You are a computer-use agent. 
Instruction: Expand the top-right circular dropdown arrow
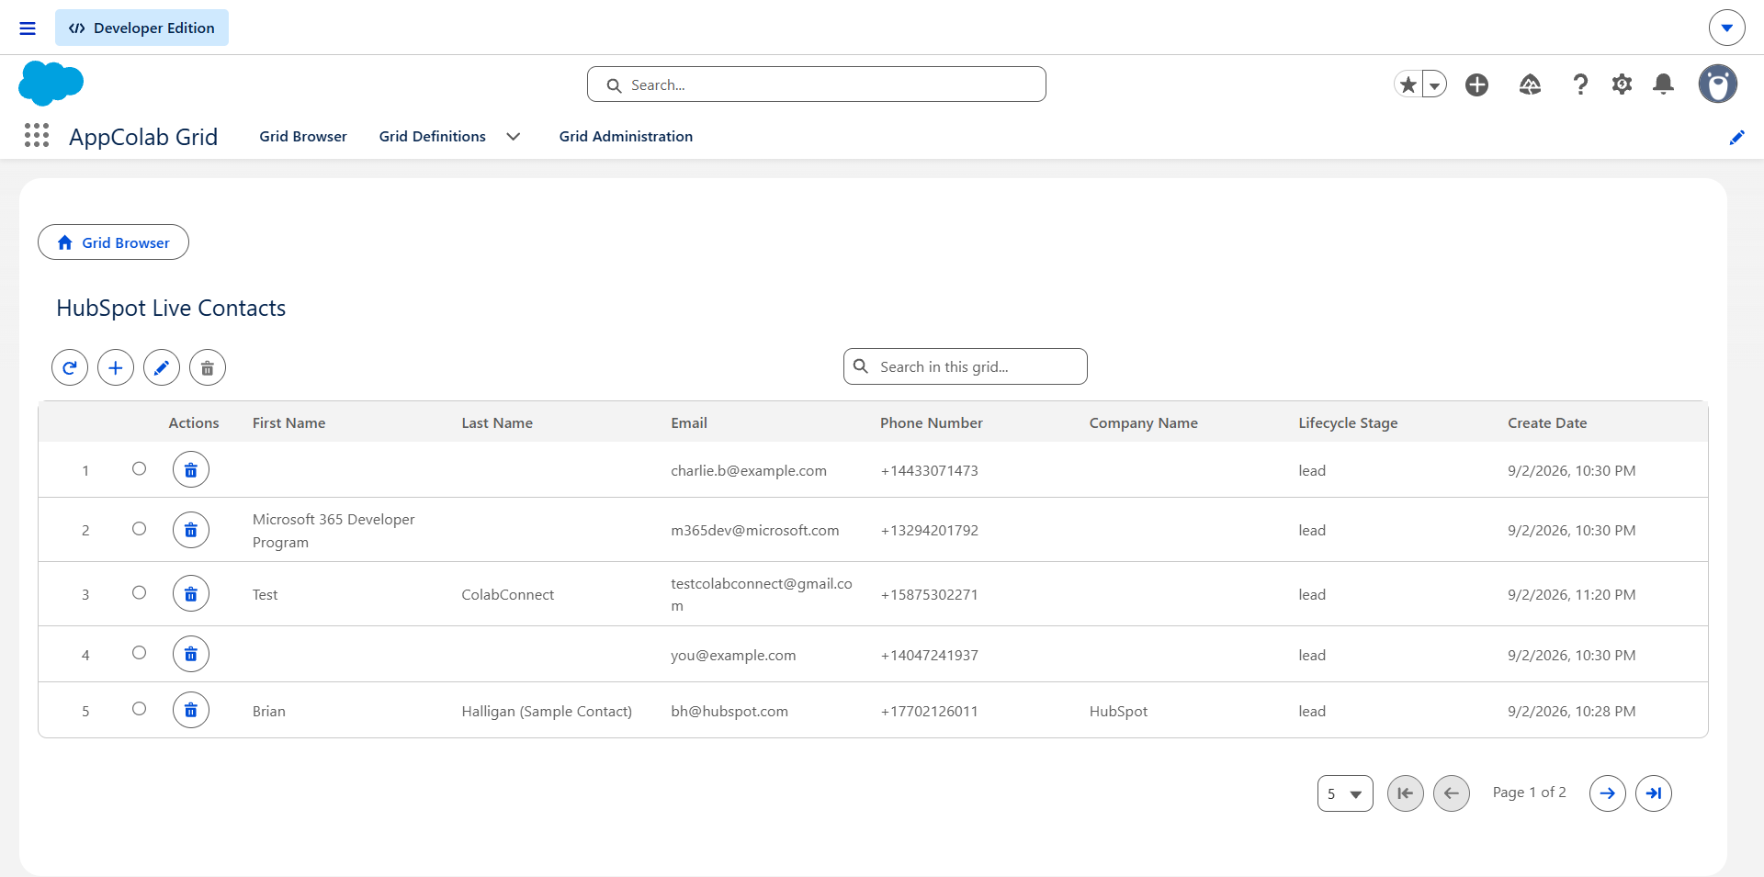tap(1727, 28)
